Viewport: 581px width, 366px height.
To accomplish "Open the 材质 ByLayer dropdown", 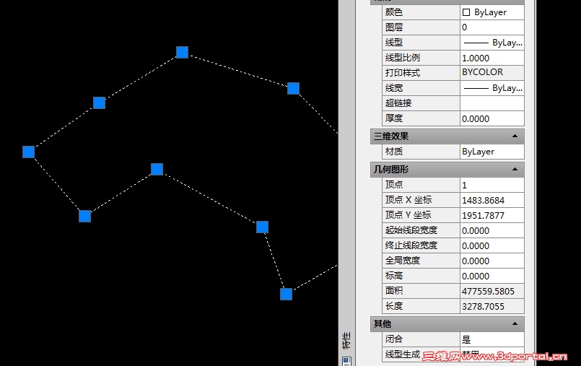I will point(492,152).
